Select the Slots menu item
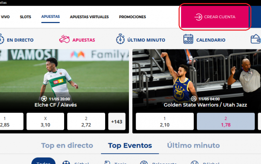261x164 pixels. 25,17
